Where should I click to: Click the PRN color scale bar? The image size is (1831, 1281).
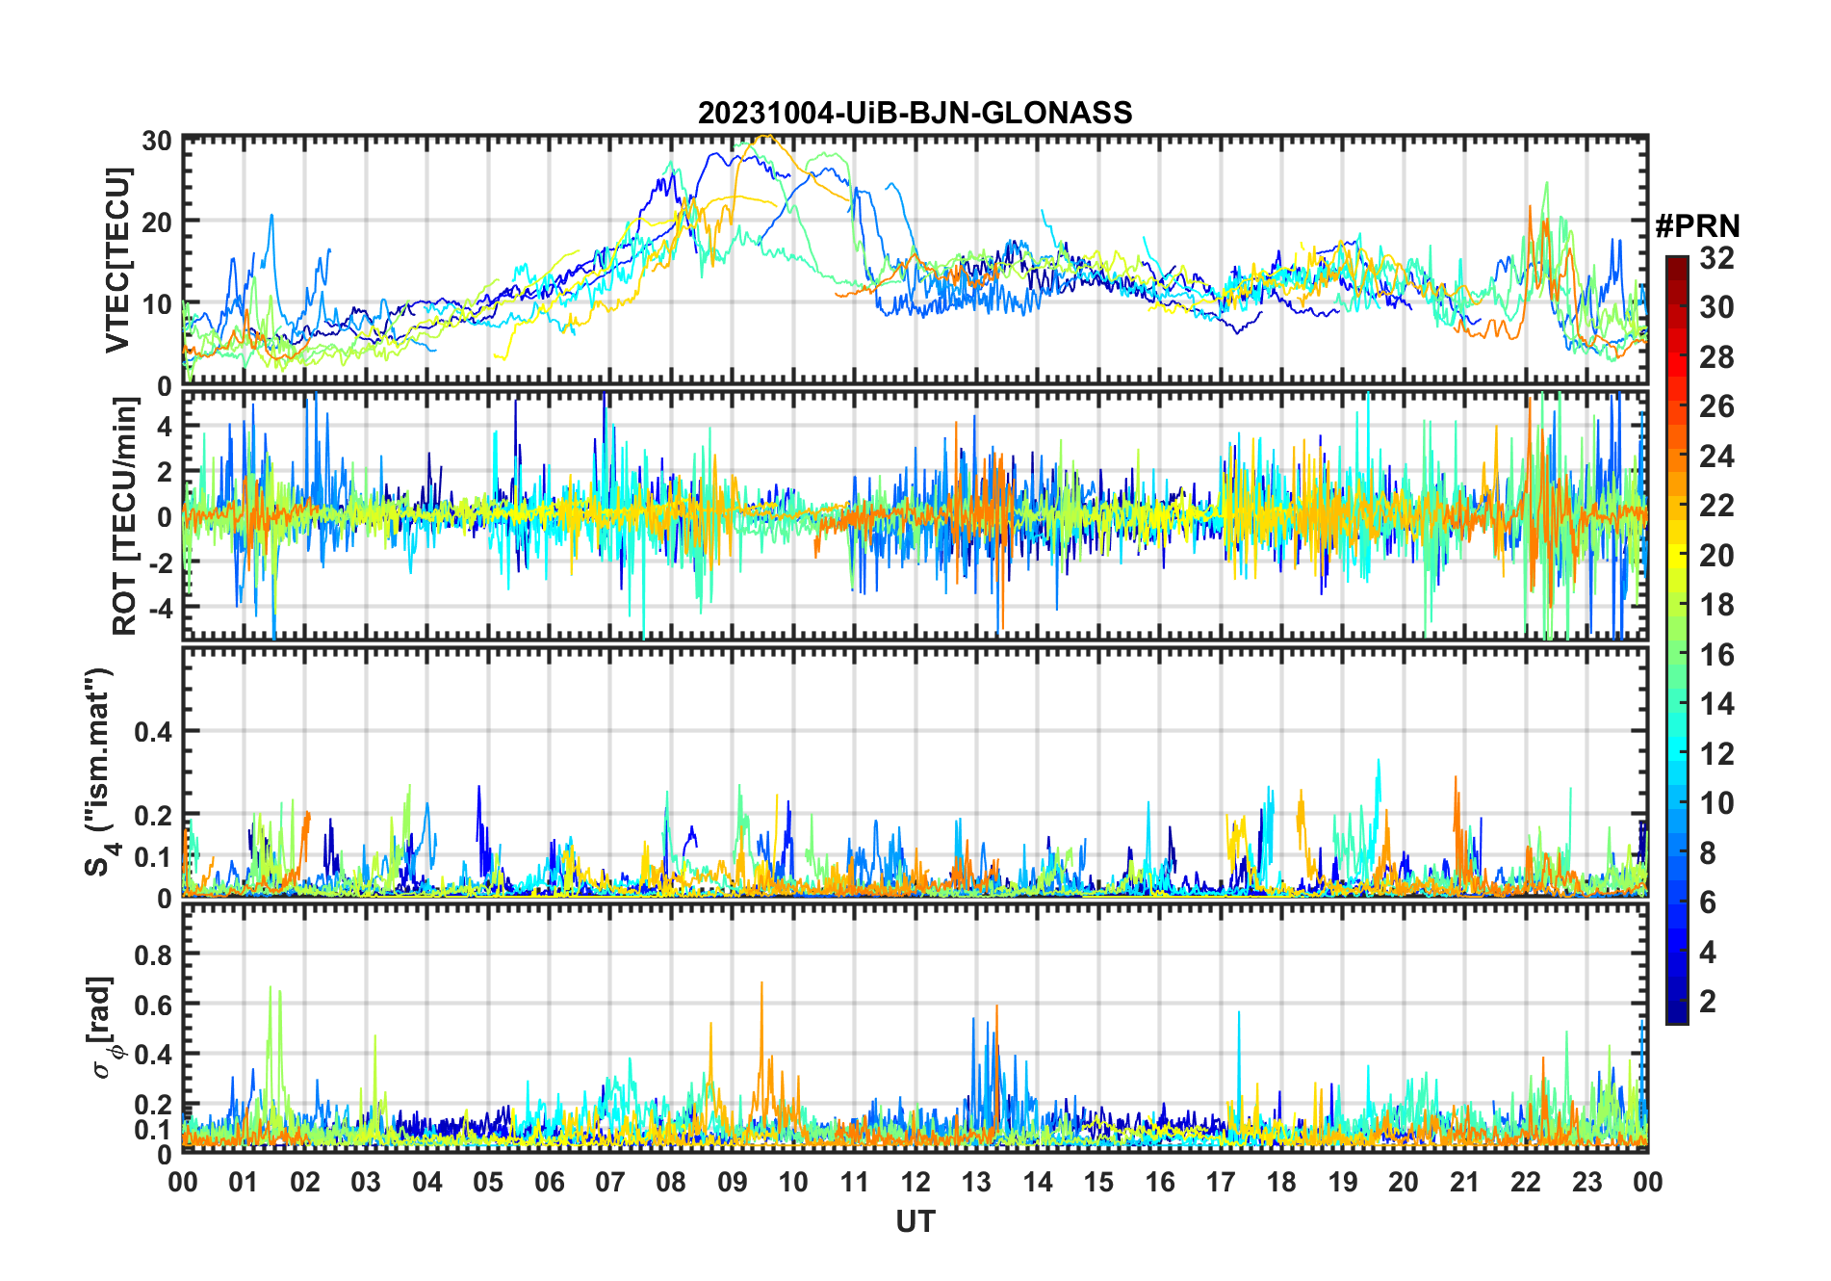click(x=1677, y=640)
